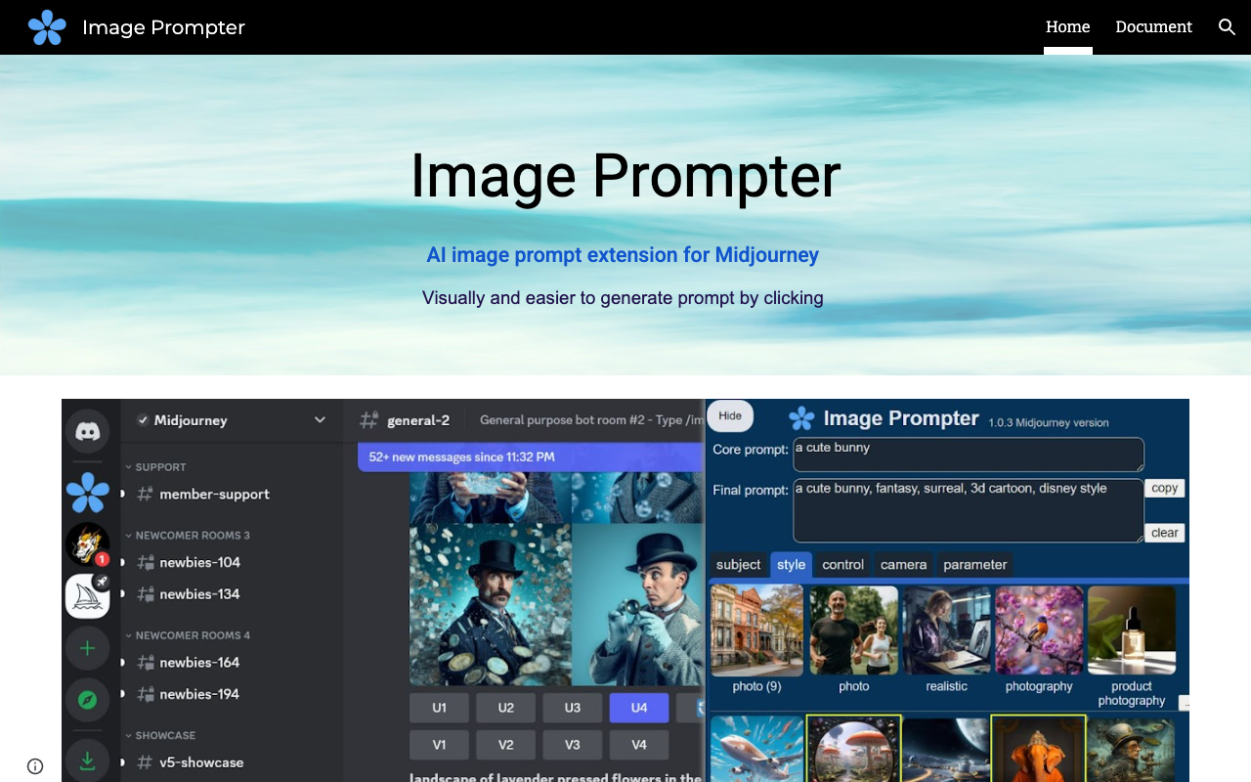Open the control tab
Image resolution: width=1251 pixels, height=782 pixels.
(843, 565)
